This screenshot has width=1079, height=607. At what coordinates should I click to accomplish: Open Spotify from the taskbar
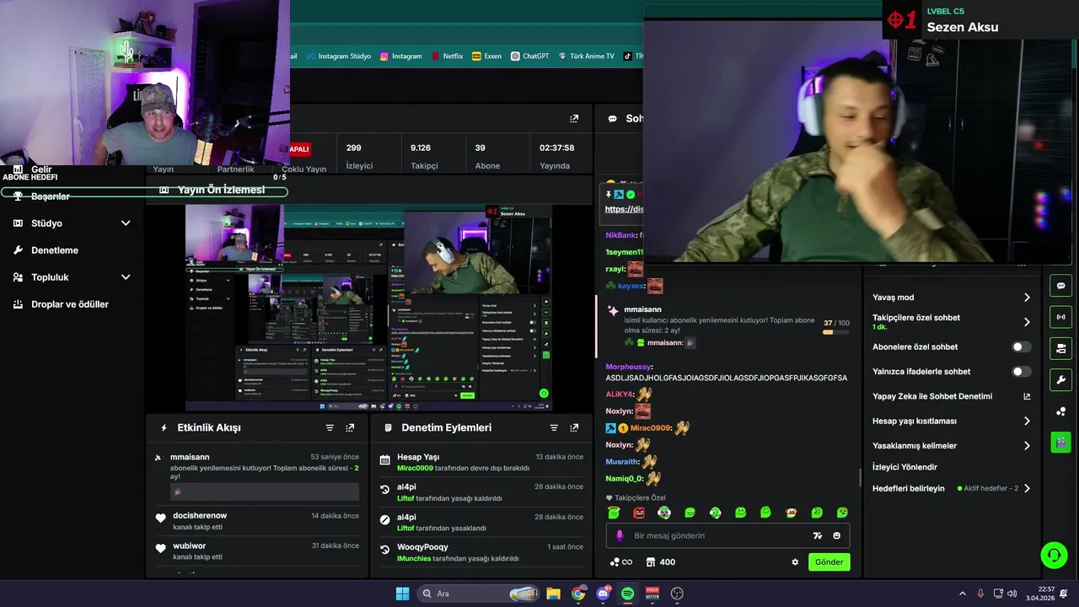click(628, 594)
